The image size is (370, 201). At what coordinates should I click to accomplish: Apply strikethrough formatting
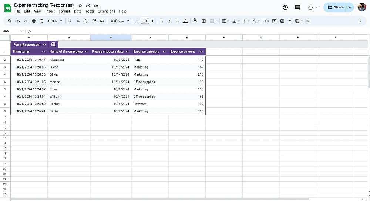pos(177,21)
